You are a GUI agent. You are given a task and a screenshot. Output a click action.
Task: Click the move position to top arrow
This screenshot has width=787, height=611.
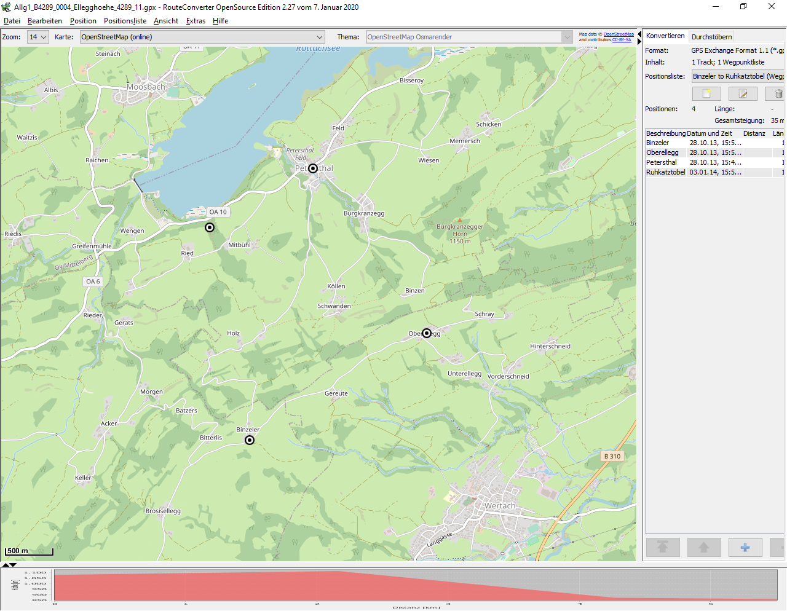click(663, 547)
